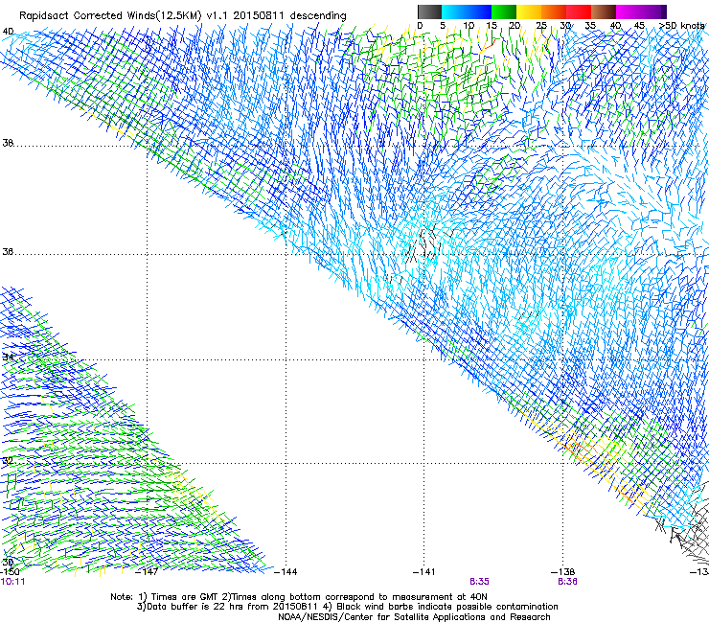Click the dark purple 45–50 knots color segment

653,12
